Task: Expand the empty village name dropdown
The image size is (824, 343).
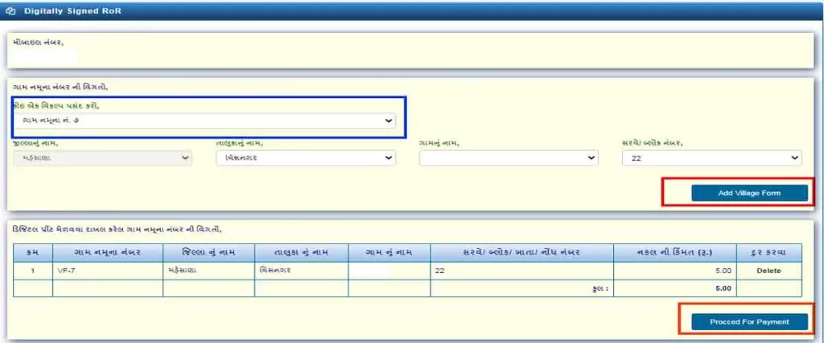Action: 509,158
